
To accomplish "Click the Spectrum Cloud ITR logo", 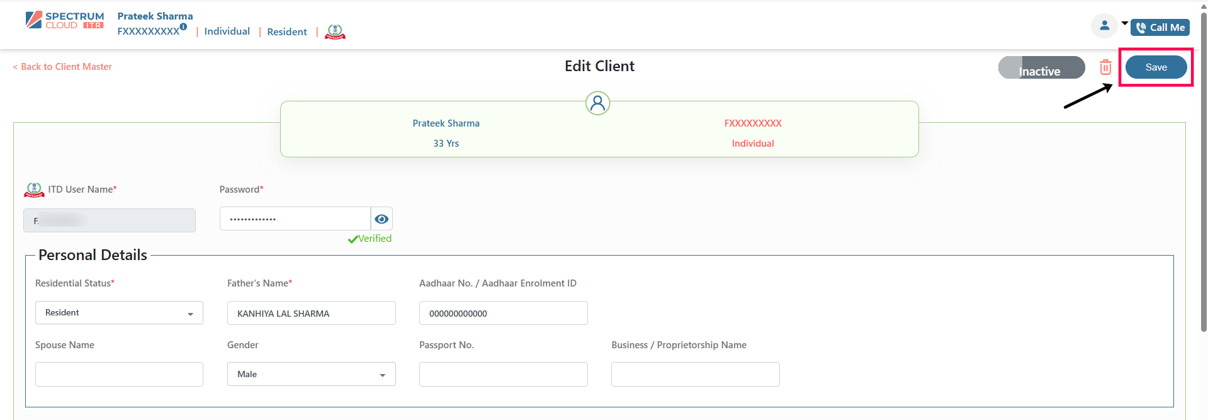I will coord(64,20).
